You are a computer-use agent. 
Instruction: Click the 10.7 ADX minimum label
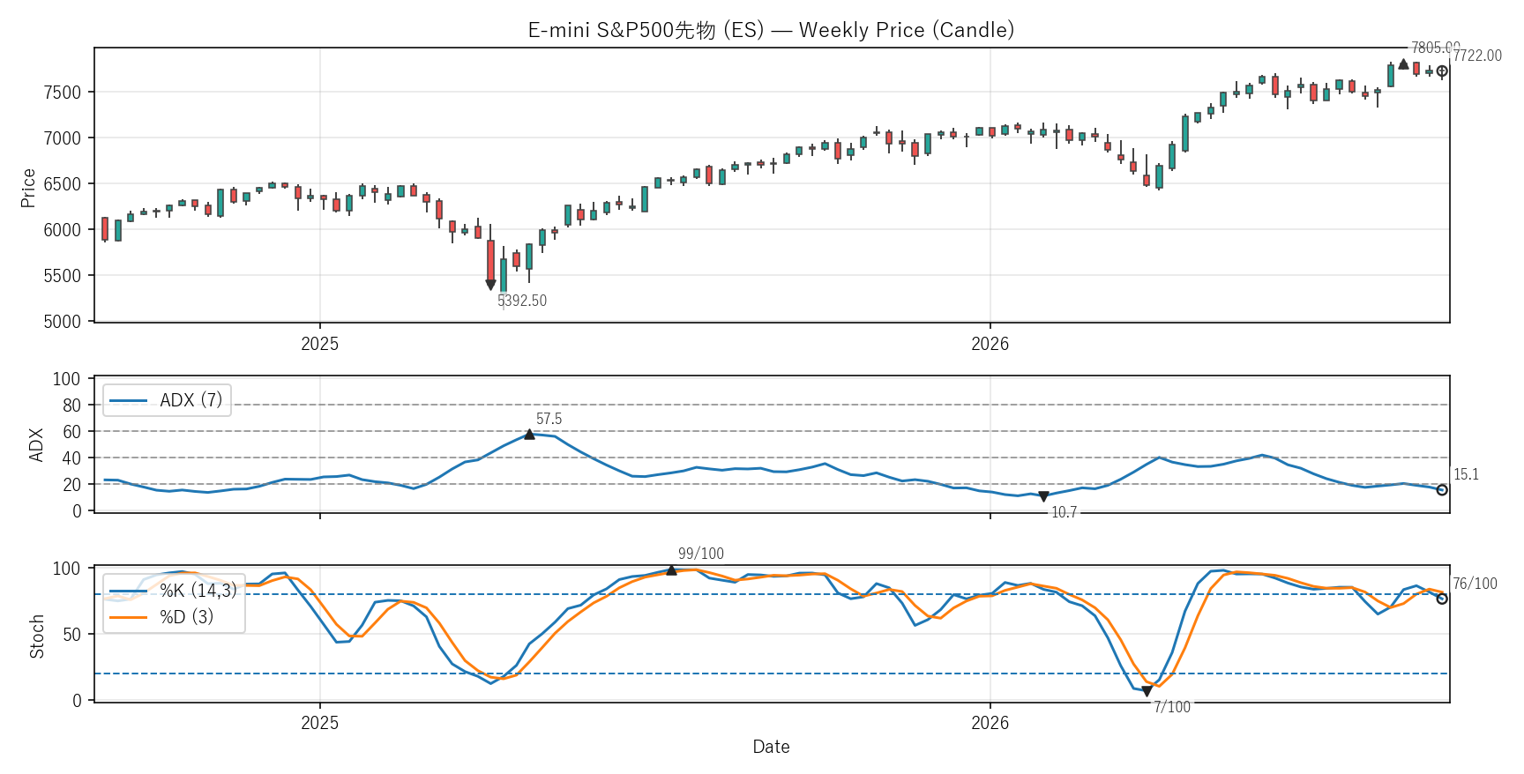[x=1064, y=512]
